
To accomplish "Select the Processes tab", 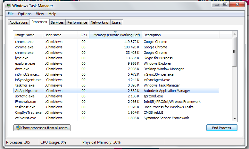I will [x=39, y=22].
